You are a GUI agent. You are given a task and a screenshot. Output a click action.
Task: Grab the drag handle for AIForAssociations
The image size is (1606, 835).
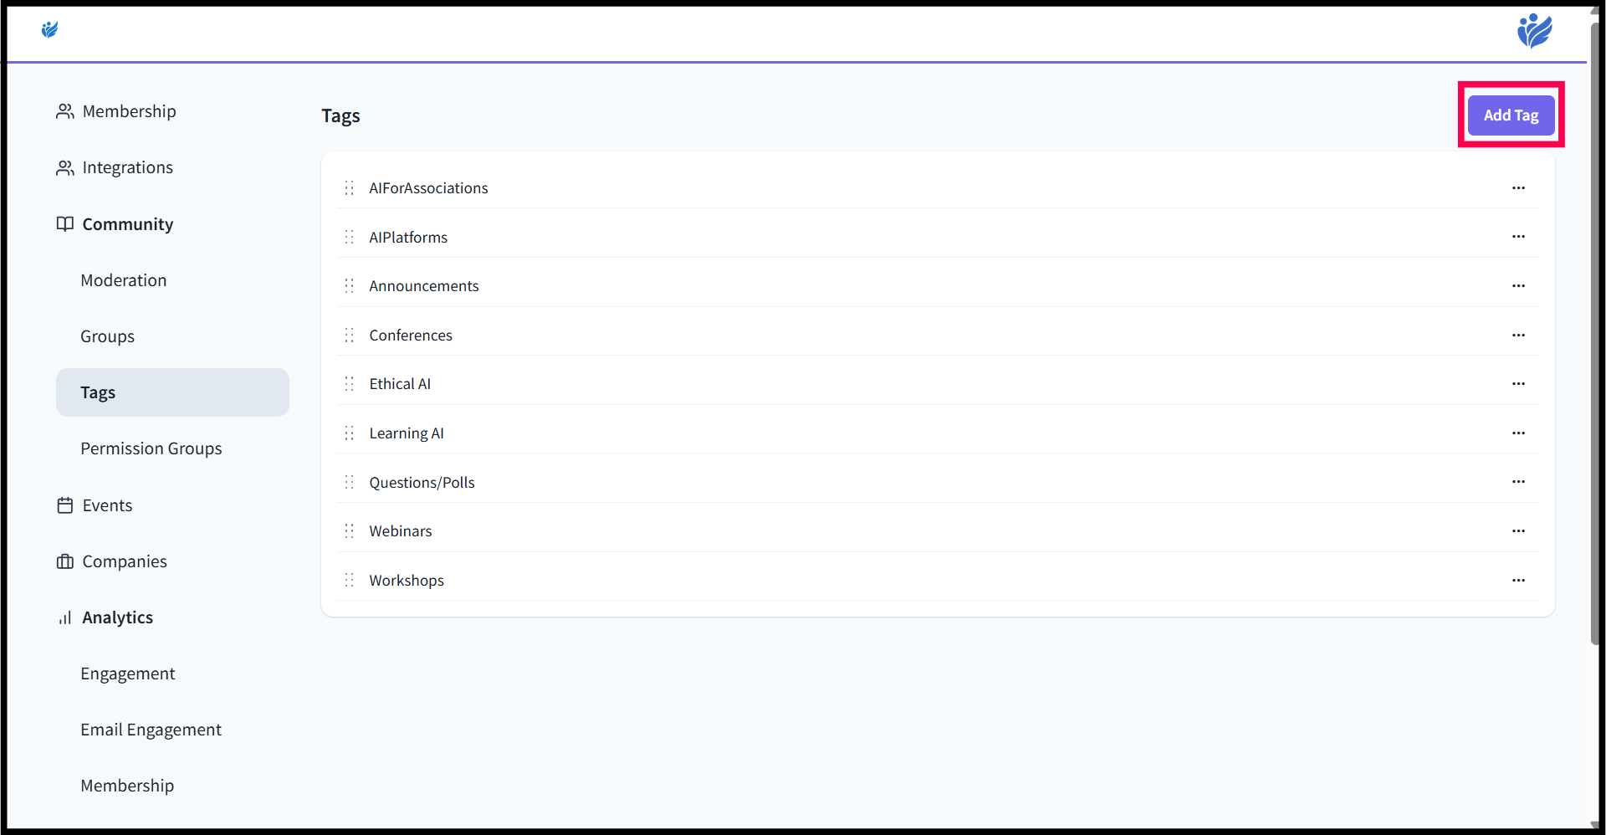point(350,188)
